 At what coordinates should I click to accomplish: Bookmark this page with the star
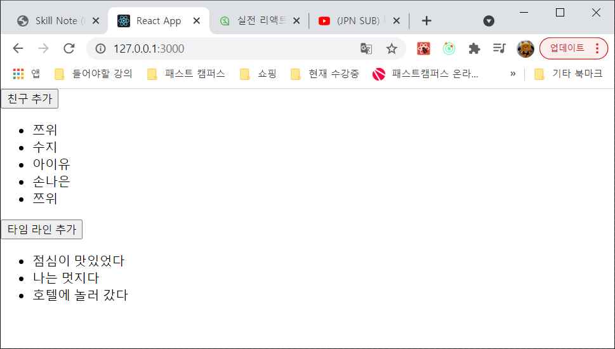[392, 48]
